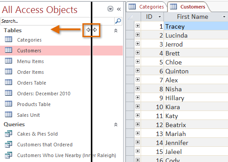Click the Cakes & Pies Sold query icon
Image resolution: width=228 pixels, height=162 pixels.
9,134
